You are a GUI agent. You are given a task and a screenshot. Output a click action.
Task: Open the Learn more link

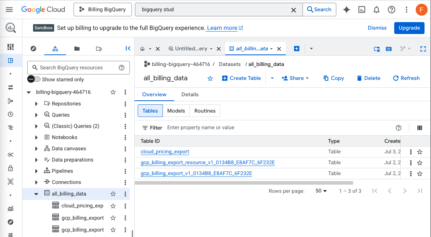click(x=225, y=28)
